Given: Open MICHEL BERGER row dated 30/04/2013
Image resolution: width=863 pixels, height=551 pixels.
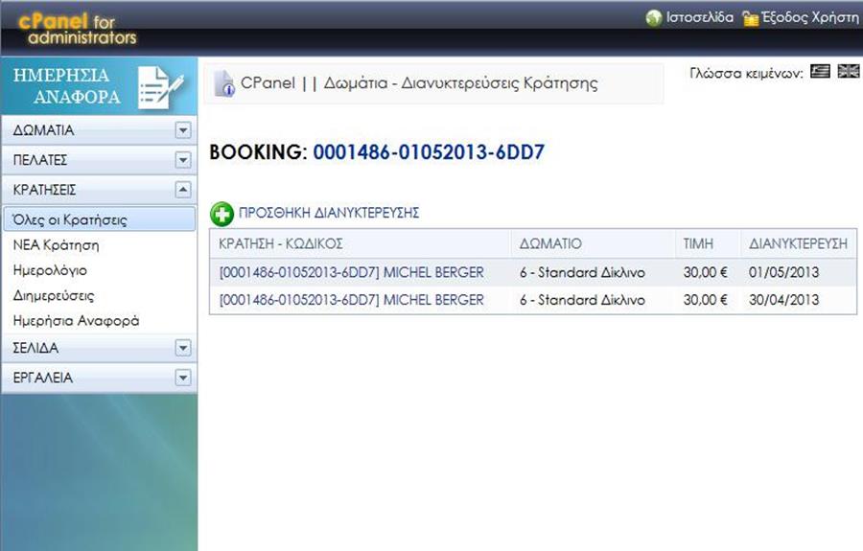Looking at the screenshot, I should (351, 300).
